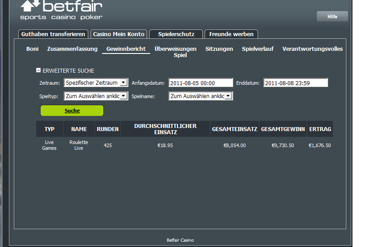Click the Live Games type cell
This screenshot has height=247, width=365.
coord(49,145)
